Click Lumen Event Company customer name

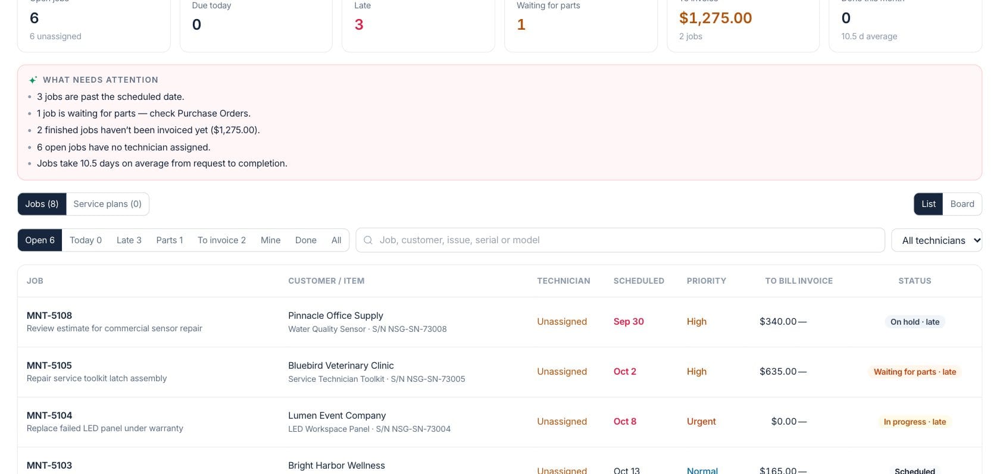[337, 416]
